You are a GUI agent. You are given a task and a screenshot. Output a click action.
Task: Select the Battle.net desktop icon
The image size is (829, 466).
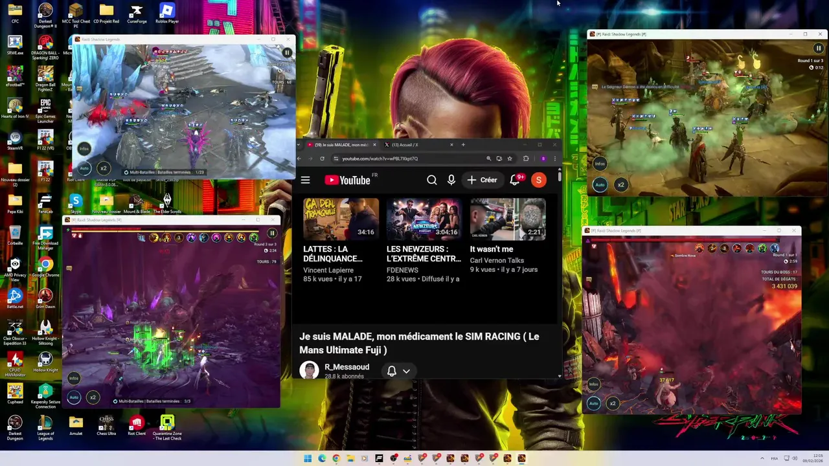coord(15,299)
